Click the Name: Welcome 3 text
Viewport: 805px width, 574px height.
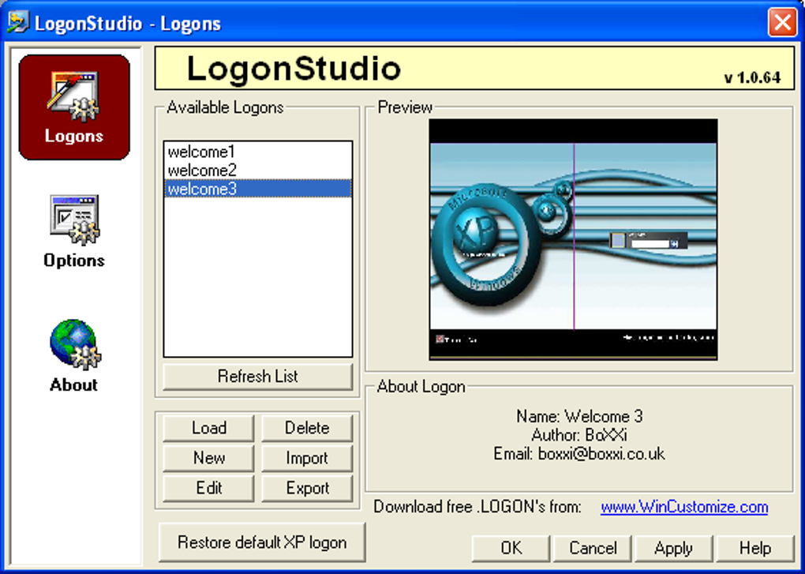(x=579, y=416)
